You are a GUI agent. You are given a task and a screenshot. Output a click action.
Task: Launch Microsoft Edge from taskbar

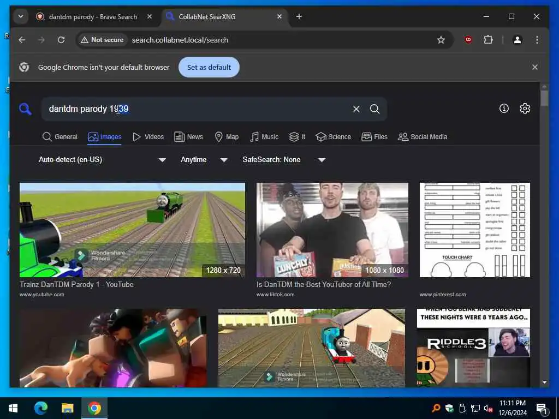pyautogui.click(x=40, y=408)
